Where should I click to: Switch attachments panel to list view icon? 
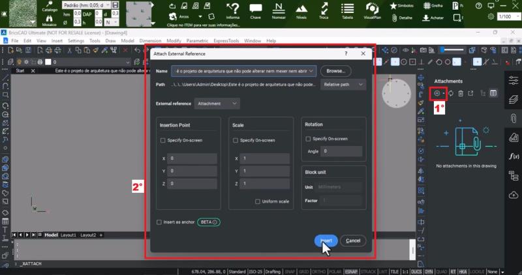(x=493, y=93)
